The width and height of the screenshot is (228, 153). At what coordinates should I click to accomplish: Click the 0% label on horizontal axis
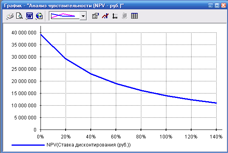click(x=40, y=137)
